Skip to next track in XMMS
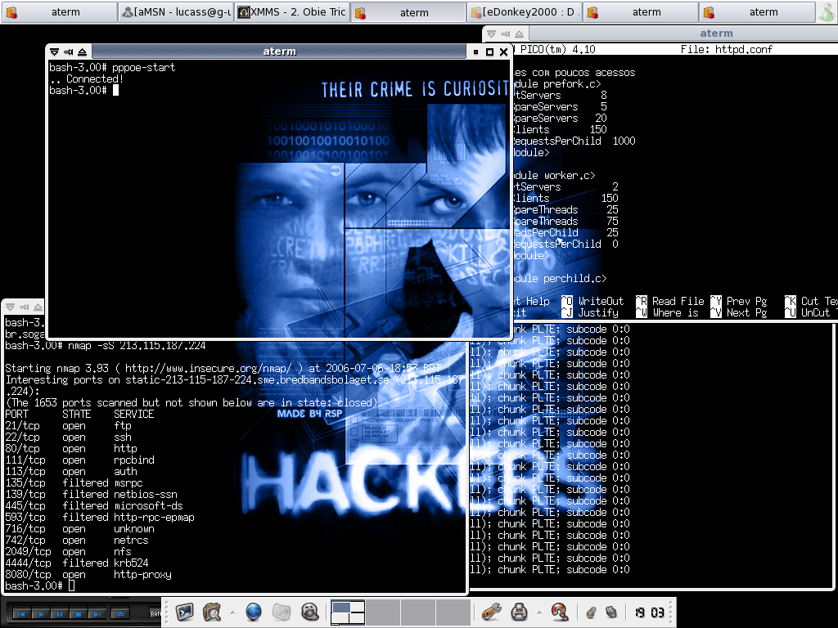 pyautogui.click(x=97, y=614)
